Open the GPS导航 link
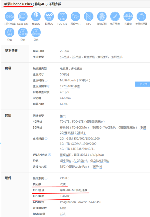This screenshot has width=150, height=217. (x=65, y=161)
